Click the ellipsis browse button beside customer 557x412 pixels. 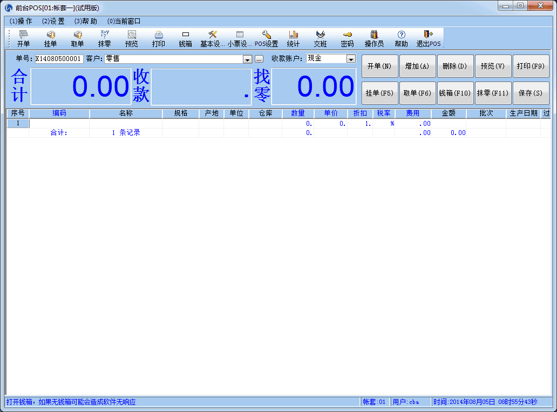pyautogui.click(x=259, y=59)
